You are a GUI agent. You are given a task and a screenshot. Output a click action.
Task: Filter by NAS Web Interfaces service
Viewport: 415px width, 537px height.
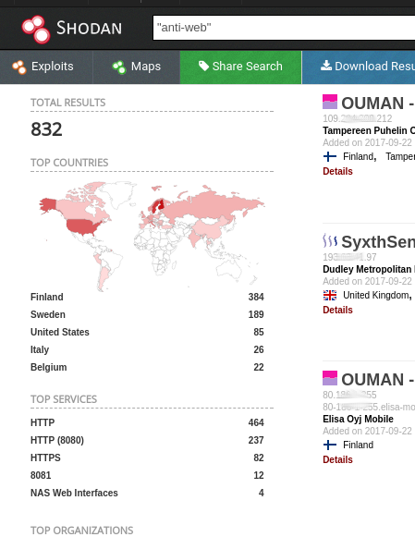74,493
